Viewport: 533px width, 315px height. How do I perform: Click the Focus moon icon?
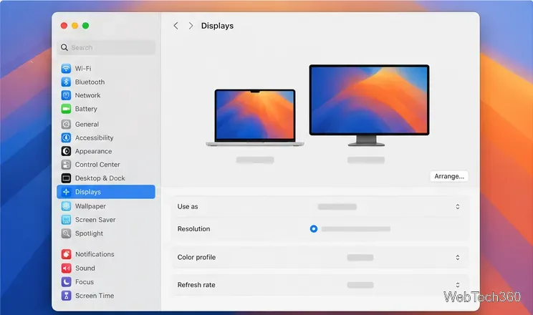point(66,281)
